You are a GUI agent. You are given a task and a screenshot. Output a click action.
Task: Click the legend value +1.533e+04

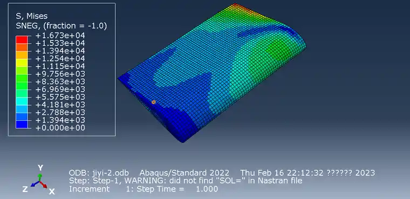point(60,43)
